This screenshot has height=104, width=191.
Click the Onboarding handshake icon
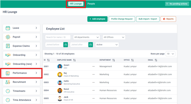point(8,55)
